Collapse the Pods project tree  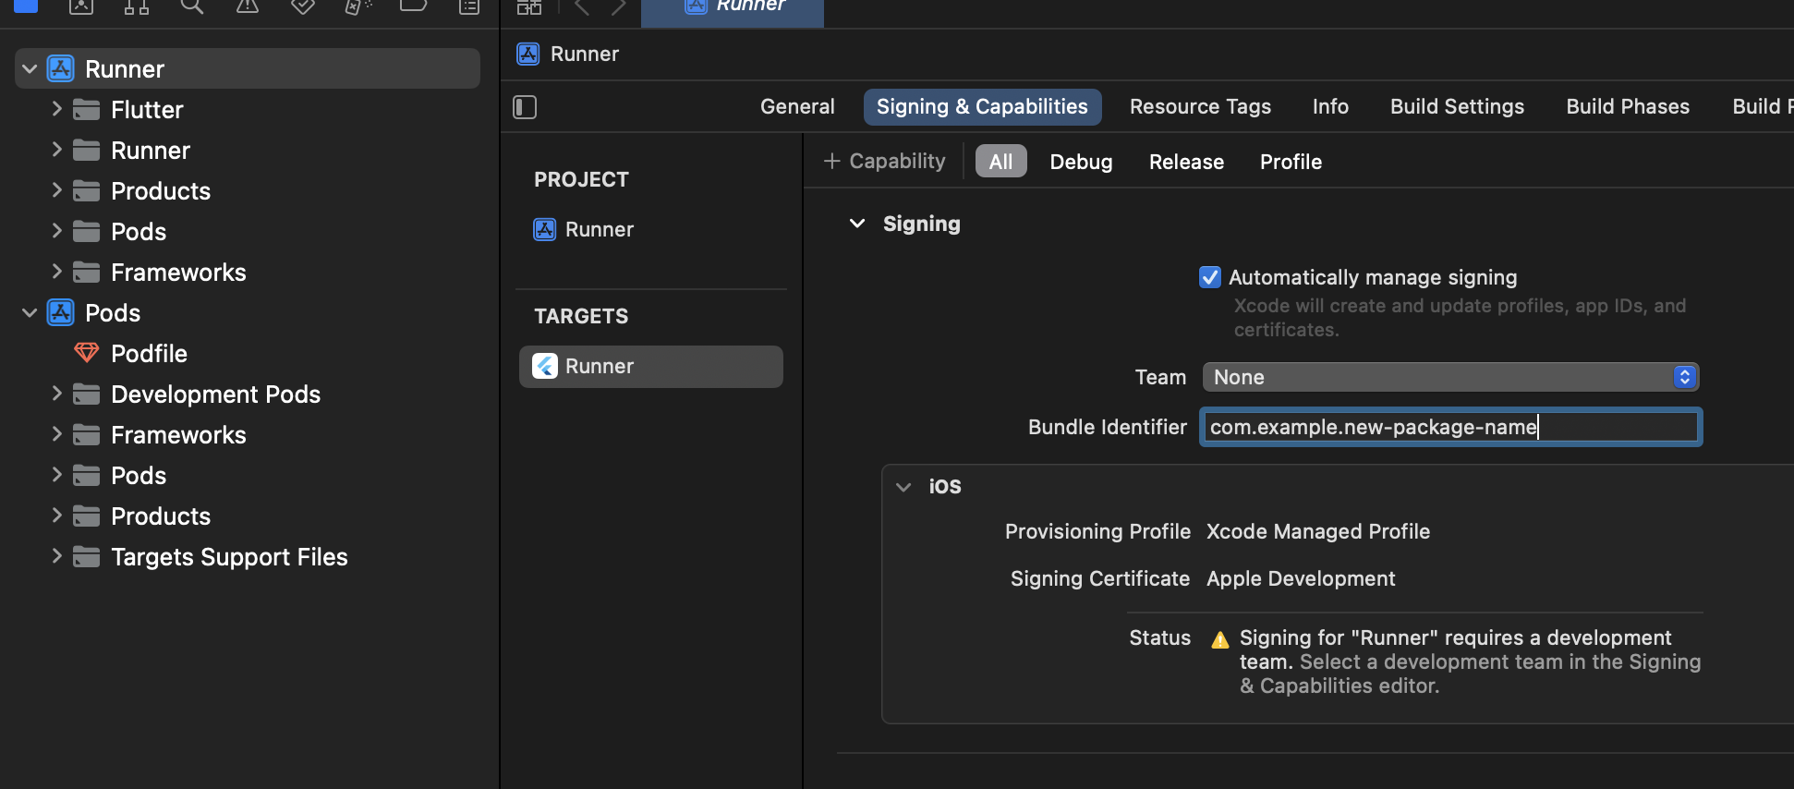30,313
